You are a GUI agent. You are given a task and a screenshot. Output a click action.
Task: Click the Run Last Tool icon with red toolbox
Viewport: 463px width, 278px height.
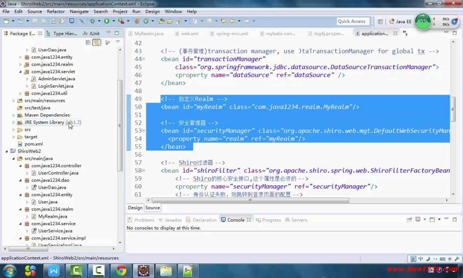[121, 21]
